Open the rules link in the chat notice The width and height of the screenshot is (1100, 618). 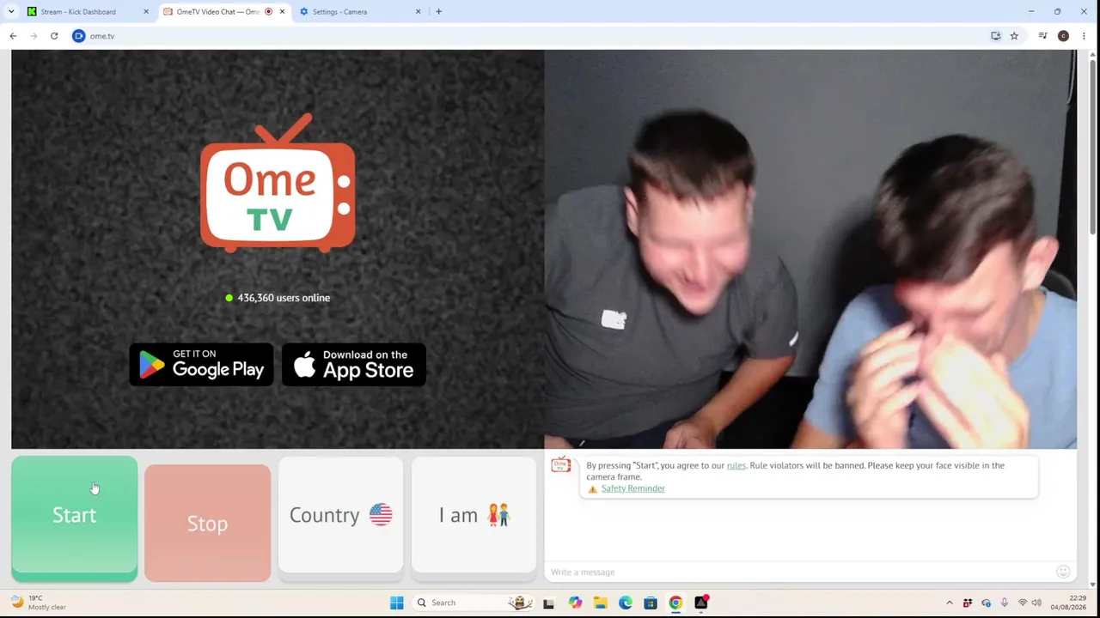(x=736, y=465)
